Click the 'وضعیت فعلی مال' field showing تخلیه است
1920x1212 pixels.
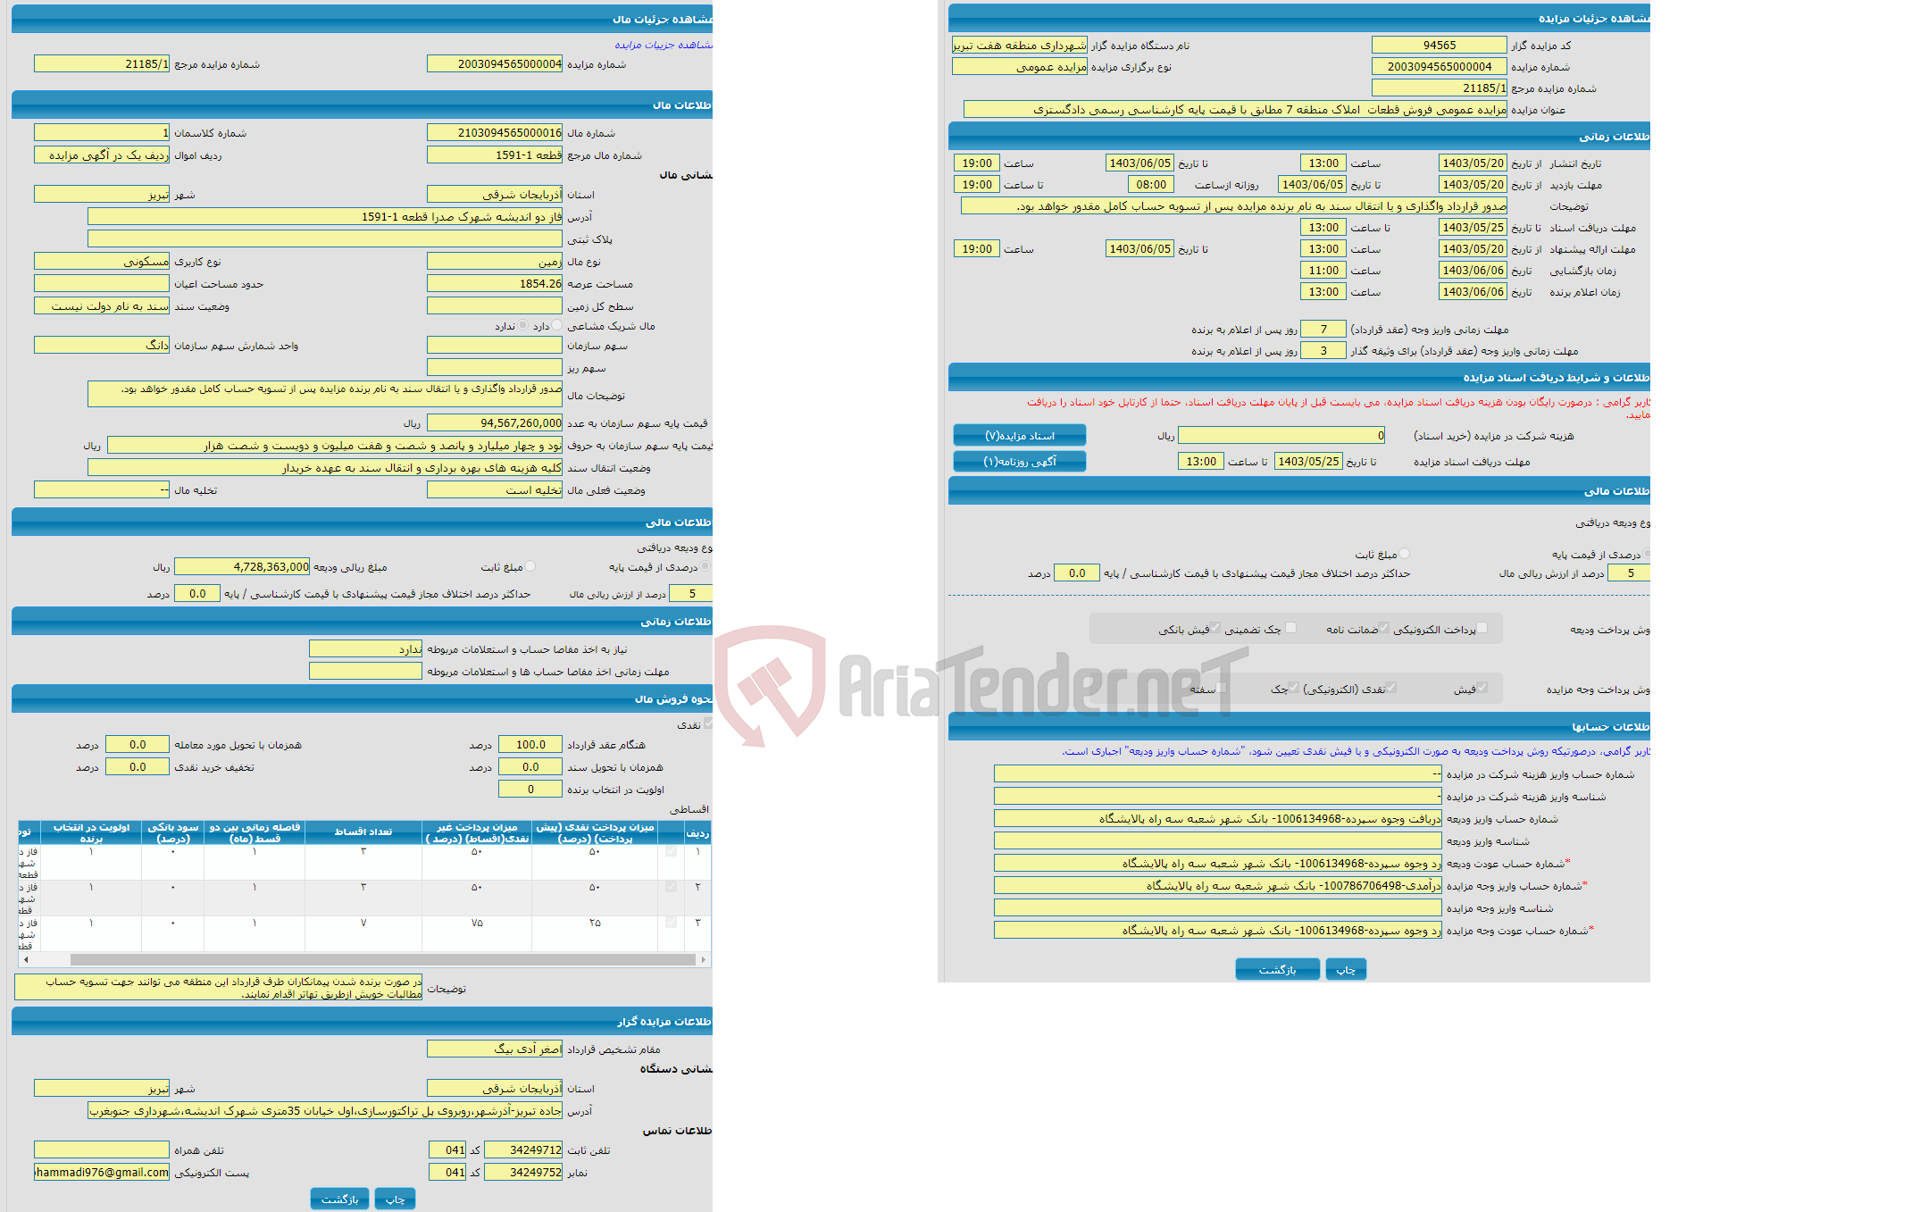click(x=495, y=490)
